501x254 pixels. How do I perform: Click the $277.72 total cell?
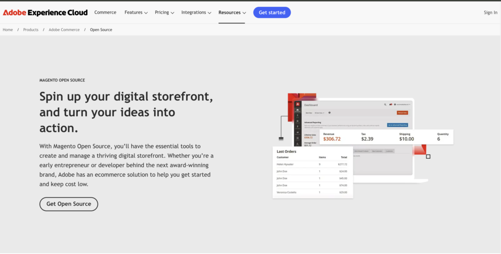tap(342, 164)
